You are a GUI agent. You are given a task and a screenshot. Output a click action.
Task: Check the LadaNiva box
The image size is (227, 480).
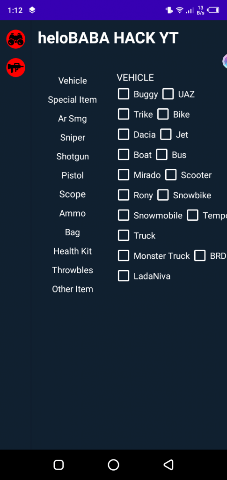point(124,276)
